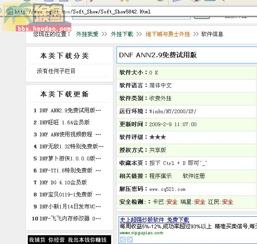Click the 我铺货 你经营 banner ad
This screenshot has width=257, height=244.
(x=69, y=239)
